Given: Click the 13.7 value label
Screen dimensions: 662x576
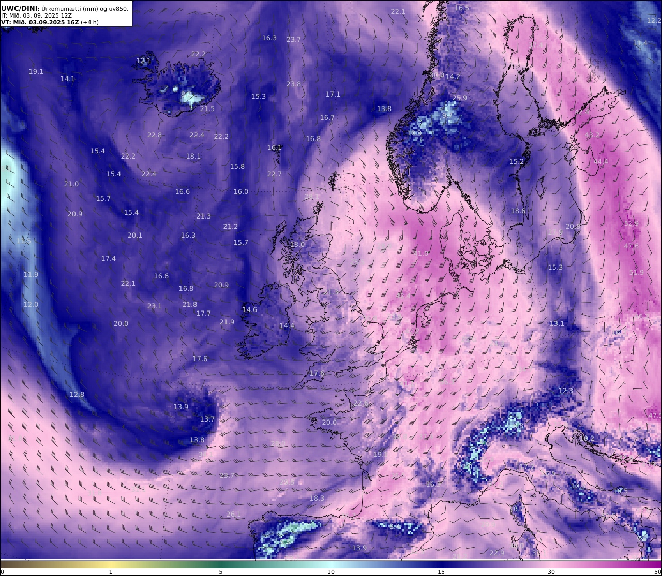Looking at the screenshot, I should [x=207, y=419].
